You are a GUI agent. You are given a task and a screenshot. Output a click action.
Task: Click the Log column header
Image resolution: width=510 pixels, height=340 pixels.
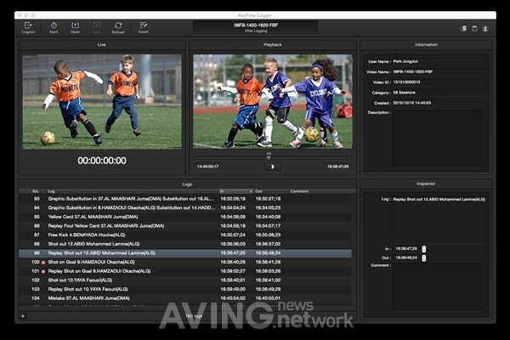coord(133,191)
